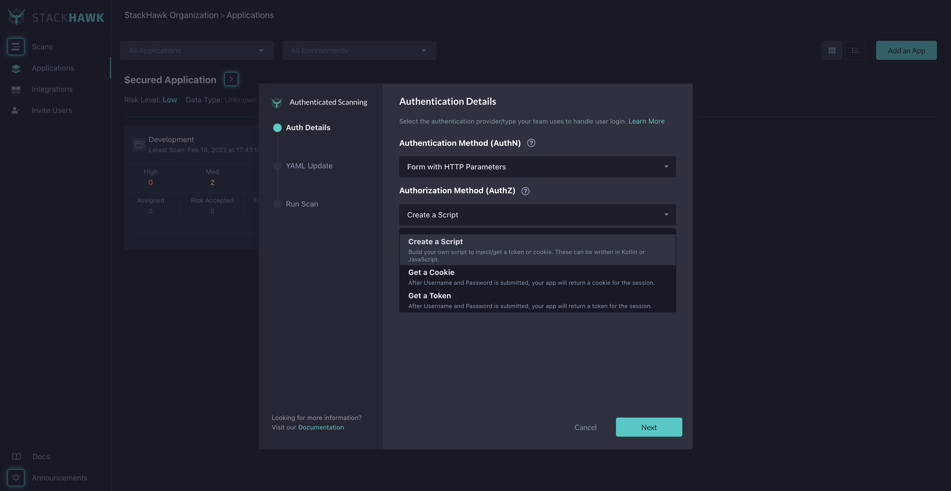951x491 pixels.
Task: Click the Assigned label
Action: pyautogui.click(x=151, y=200)
